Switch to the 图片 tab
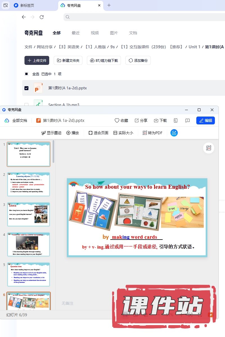 click(x=114, y=33)
